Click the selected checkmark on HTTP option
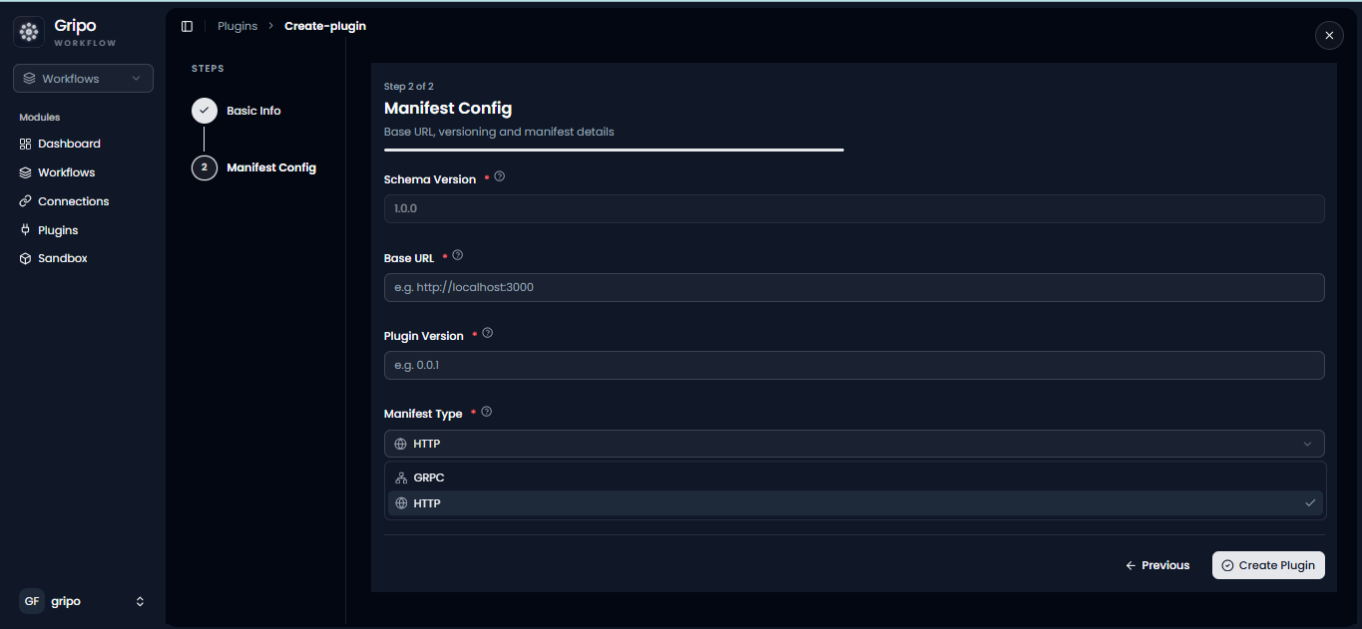Image resolution: width=1362 pixels, height=629 pixels. (x=1310, y=503)
